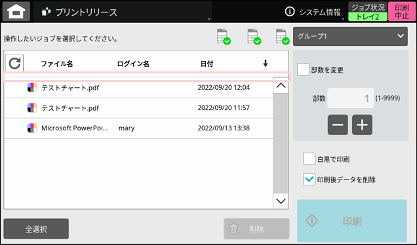Open システム情報 info icon
Image resolution: width=417 pixels, height=245 pixels.
(x=290, y=12)
